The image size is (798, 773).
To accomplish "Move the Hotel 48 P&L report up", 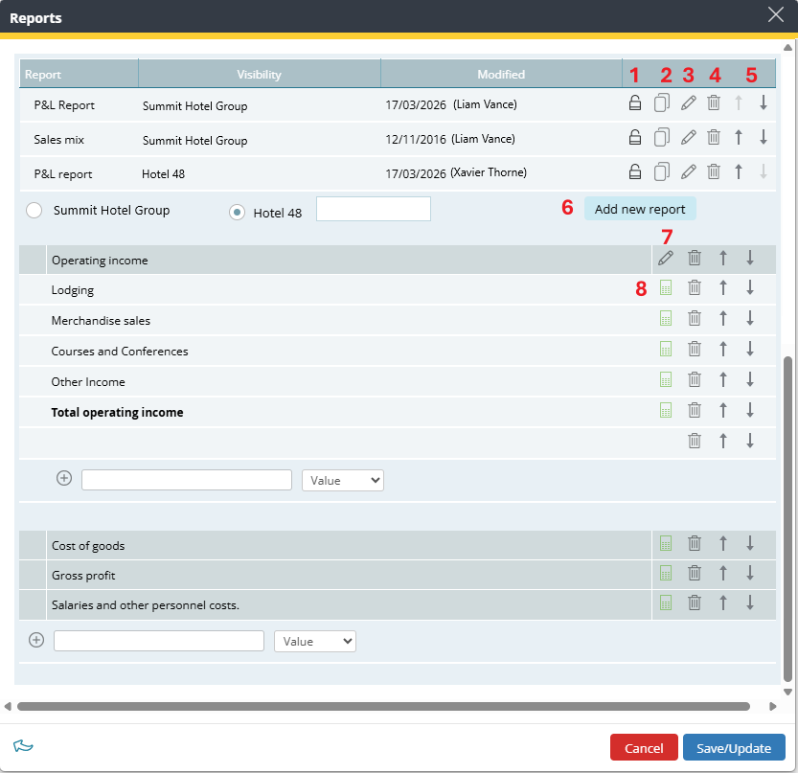I will (x=739, y=172).
